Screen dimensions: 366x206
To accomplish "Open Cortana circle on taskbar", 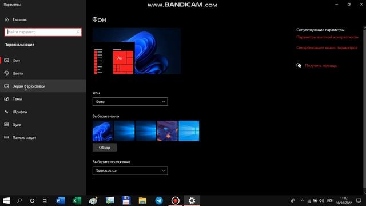I will click(x=32, y=201).
